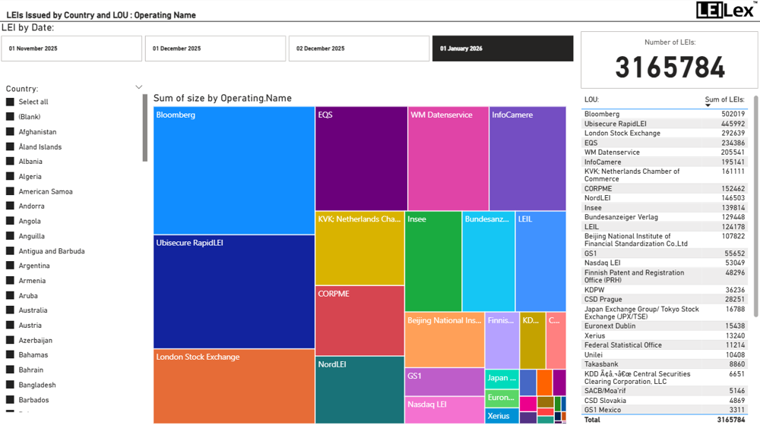
Task: Select the 01 November 2025 date
Action: click(71, 49)
